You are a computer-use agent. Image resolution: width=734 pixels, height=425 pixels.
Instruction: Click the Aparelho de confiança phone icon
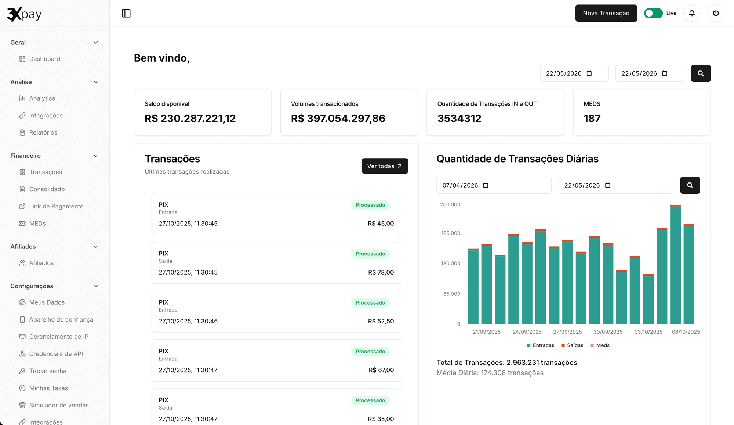tap(22, 320)
